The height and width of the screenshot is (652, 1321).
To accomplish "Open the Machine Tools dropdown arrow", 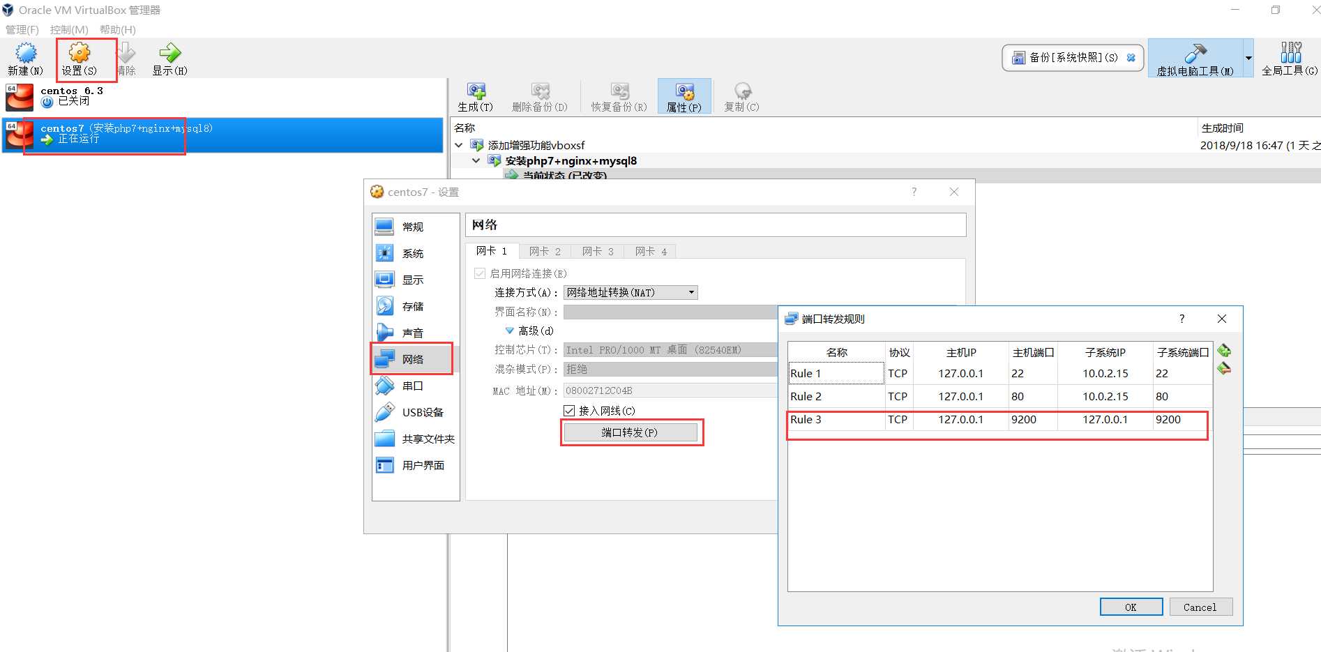I will [1248, 58].
